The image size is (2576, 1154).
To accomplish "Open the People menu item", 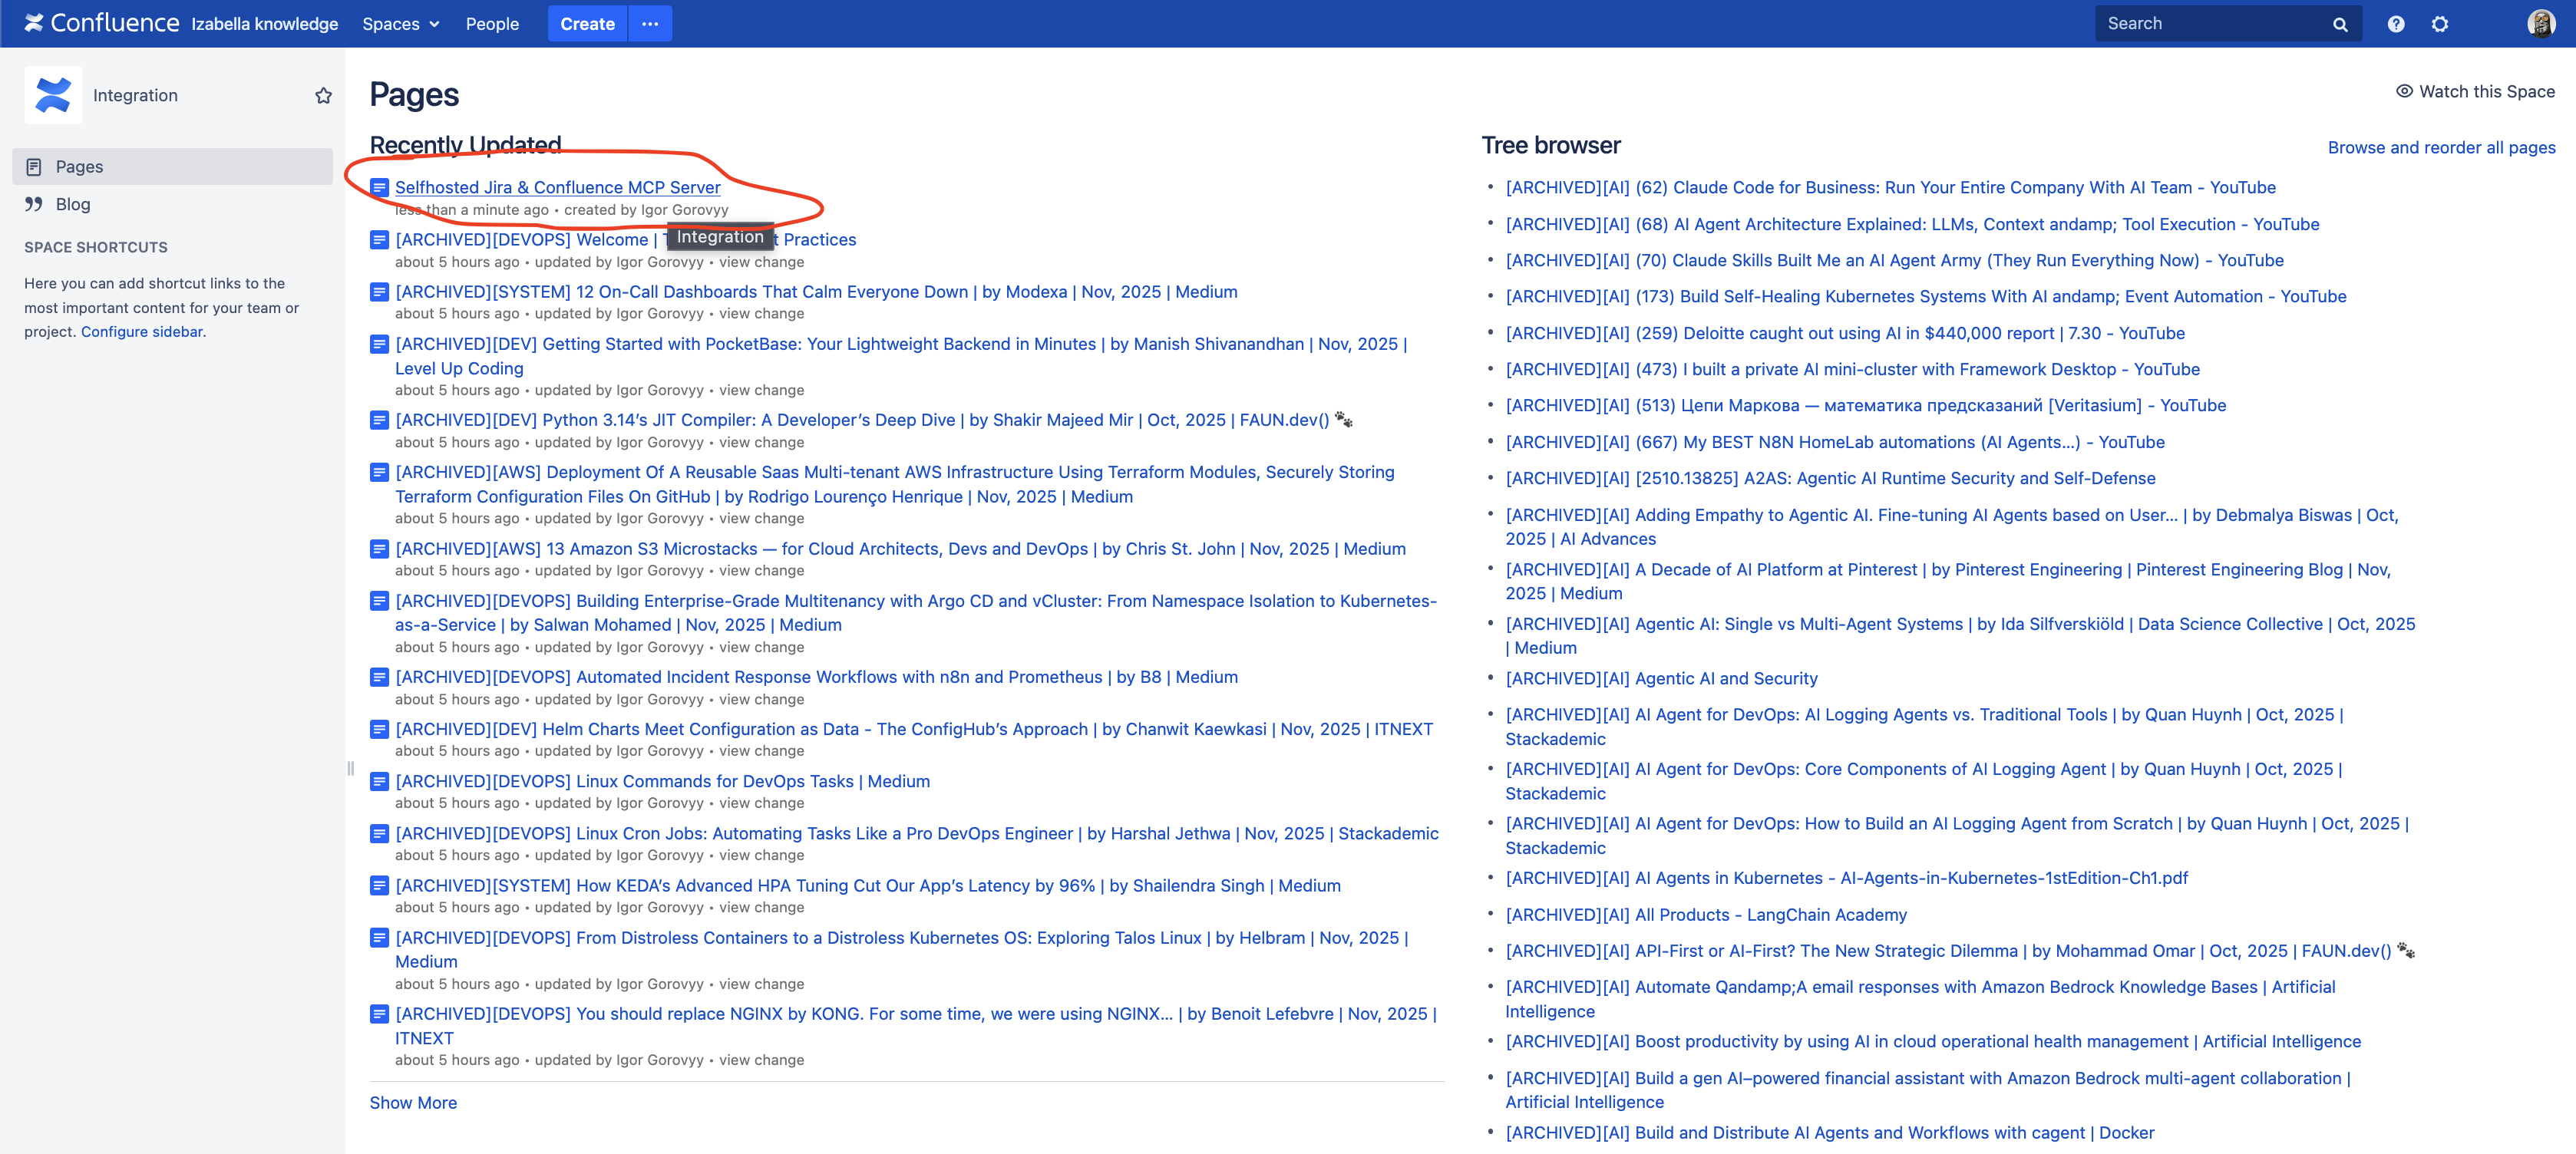I will 492,23.
